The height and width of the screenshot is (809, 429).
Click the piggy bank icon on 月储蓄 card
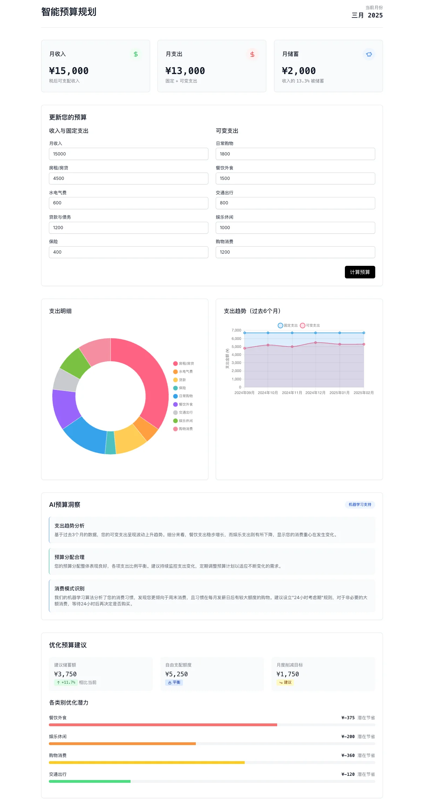[369, 54]
